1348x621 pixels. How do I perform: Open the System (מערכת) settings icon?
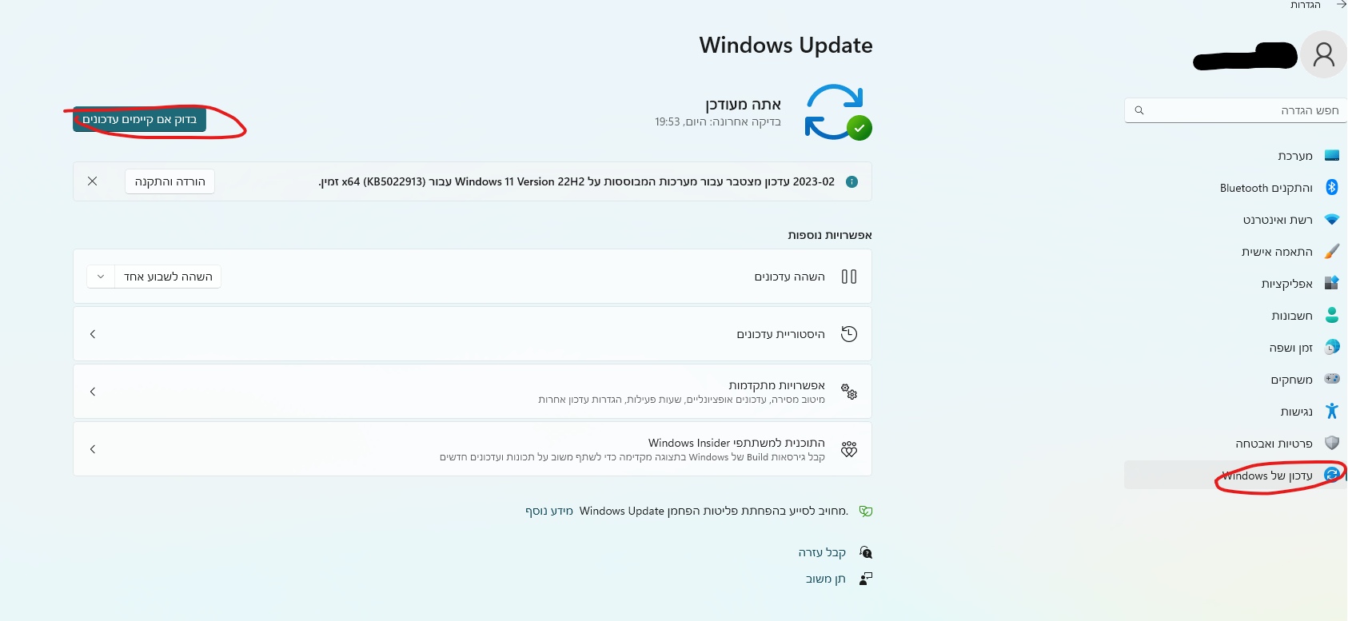pos(1332,155)
